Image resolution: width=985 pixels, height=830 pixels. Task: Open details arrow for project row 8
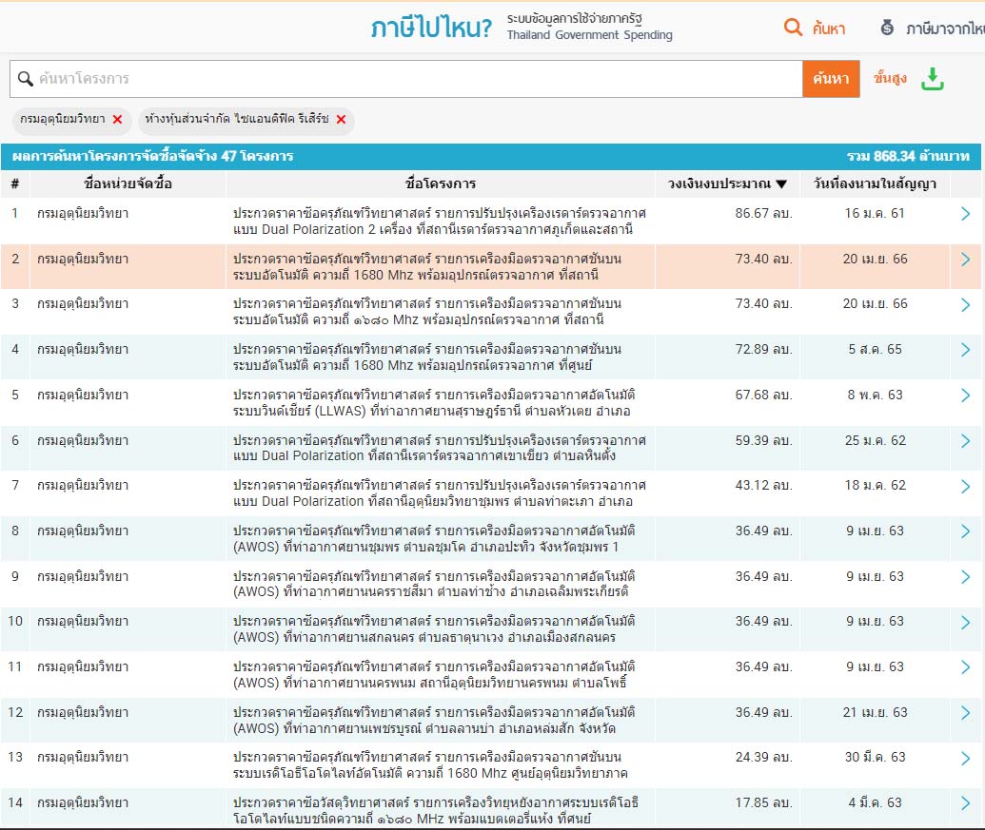point(965,531)
